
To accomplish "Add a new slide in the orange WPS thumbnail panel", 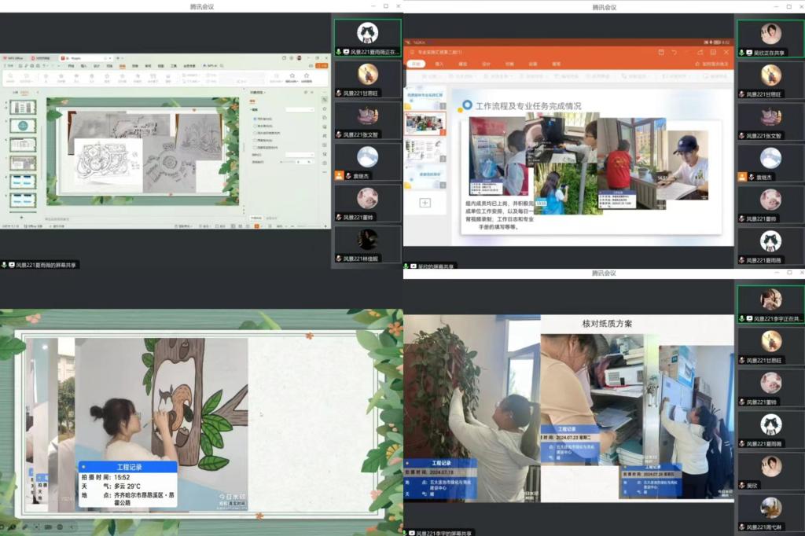I will 425,203.
